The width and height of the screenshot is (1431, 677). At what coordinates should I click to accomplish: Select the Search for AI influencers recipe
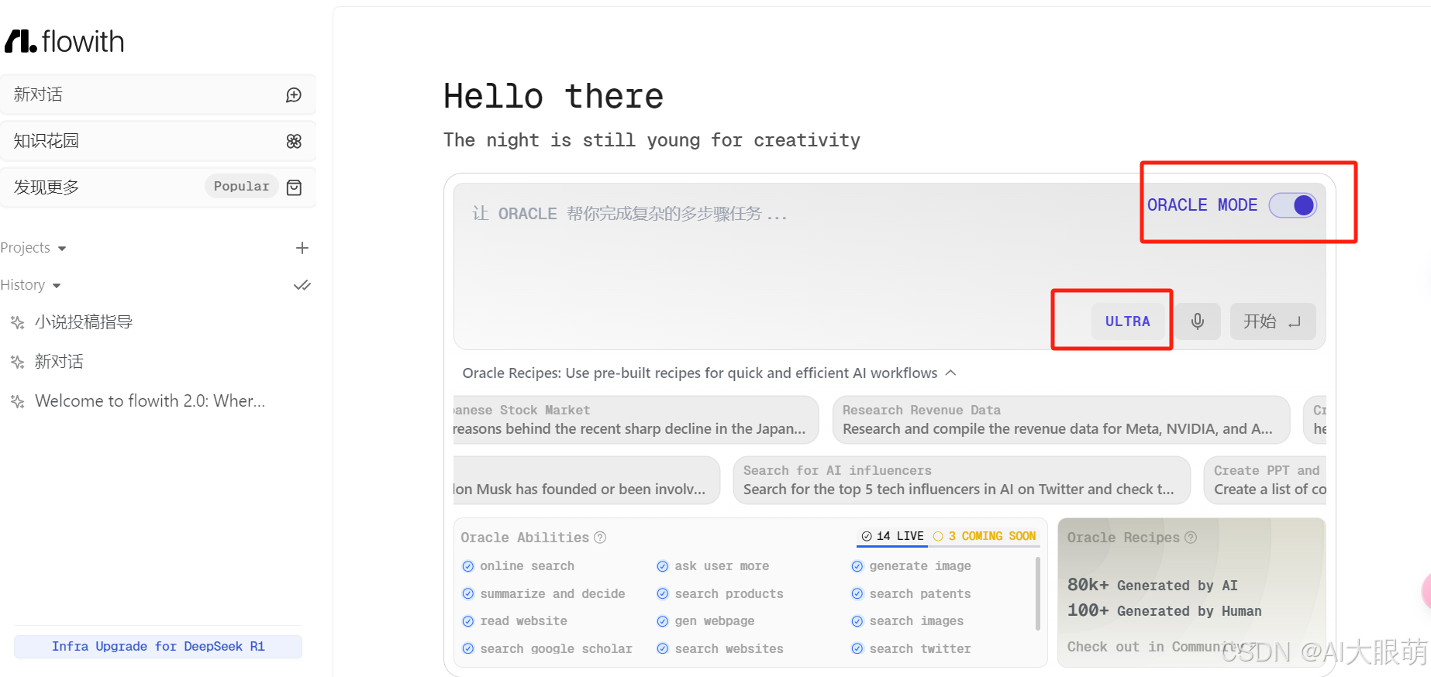961,480
